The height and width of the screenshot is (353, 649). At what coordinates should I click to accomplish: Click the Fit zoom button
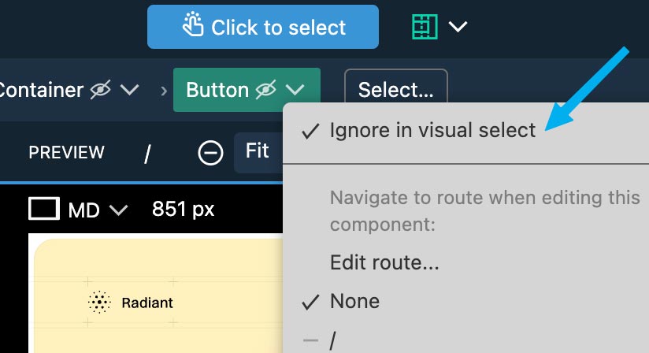click(258, 151)
